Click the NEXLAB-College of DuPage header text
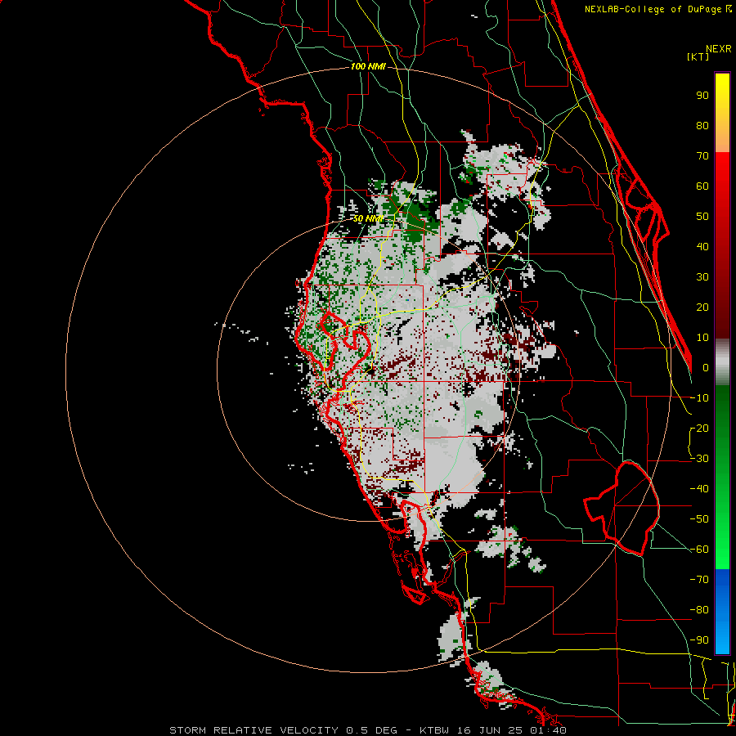Viewport: 736px width, 736px height. (657, 9)
